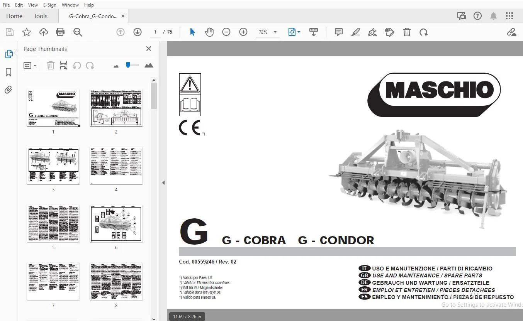This screenshot has height=321, width=523.
Task: Close the G-Cobra_G-Condo document tab
Action: pos(123,16)
